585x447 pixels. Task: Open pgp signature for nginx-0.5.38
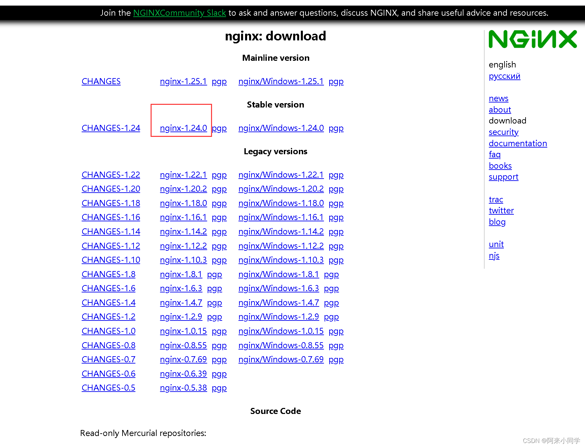(219, 388)
